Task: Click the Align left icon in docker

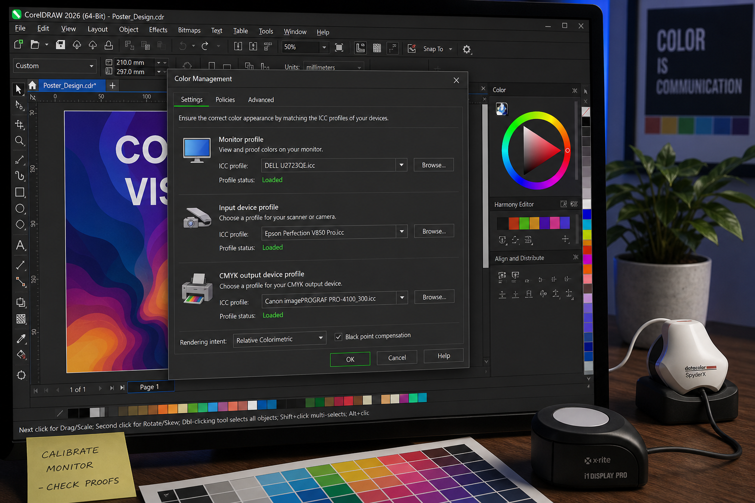Action: tap(502, 277)
